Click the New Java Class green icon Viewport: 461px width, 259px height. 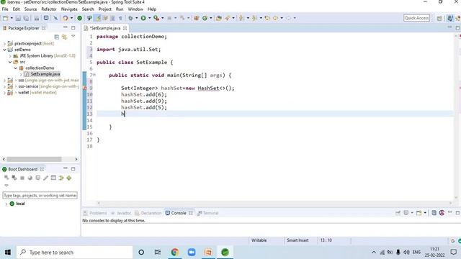(205, 18)
